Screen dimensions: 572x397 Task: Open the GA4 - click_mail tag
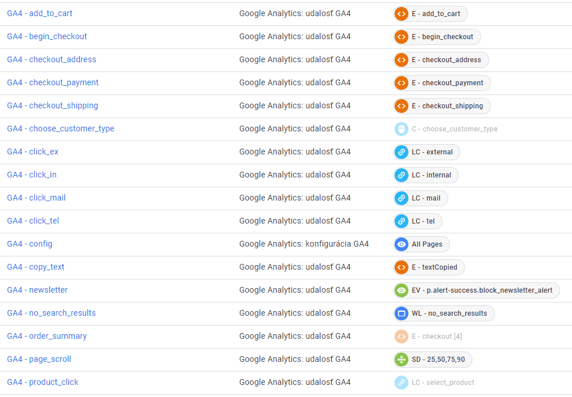pyautogui.click(x=36, y=198)
